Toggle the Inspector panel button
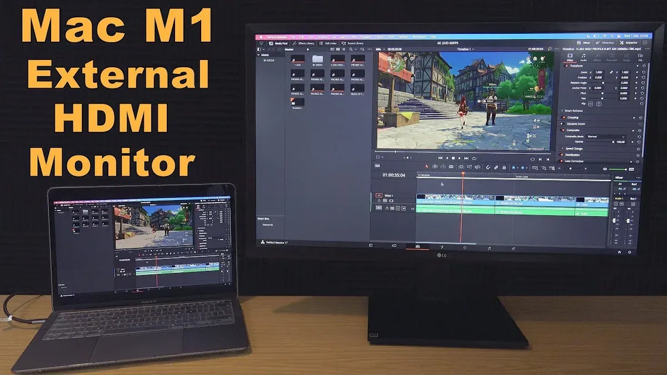 click(x=629, y=43)
